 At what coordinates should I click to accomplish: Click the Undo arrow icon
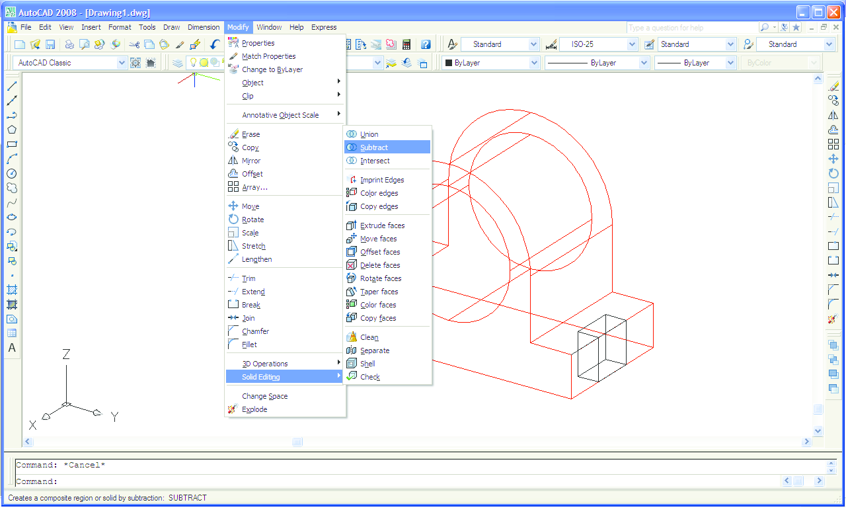214,44
